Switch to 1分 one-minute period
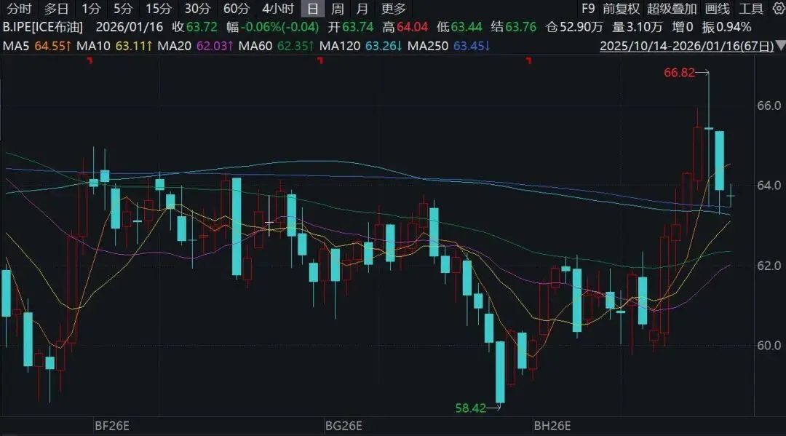The image size is (786, 436). (x=91, y=9)
